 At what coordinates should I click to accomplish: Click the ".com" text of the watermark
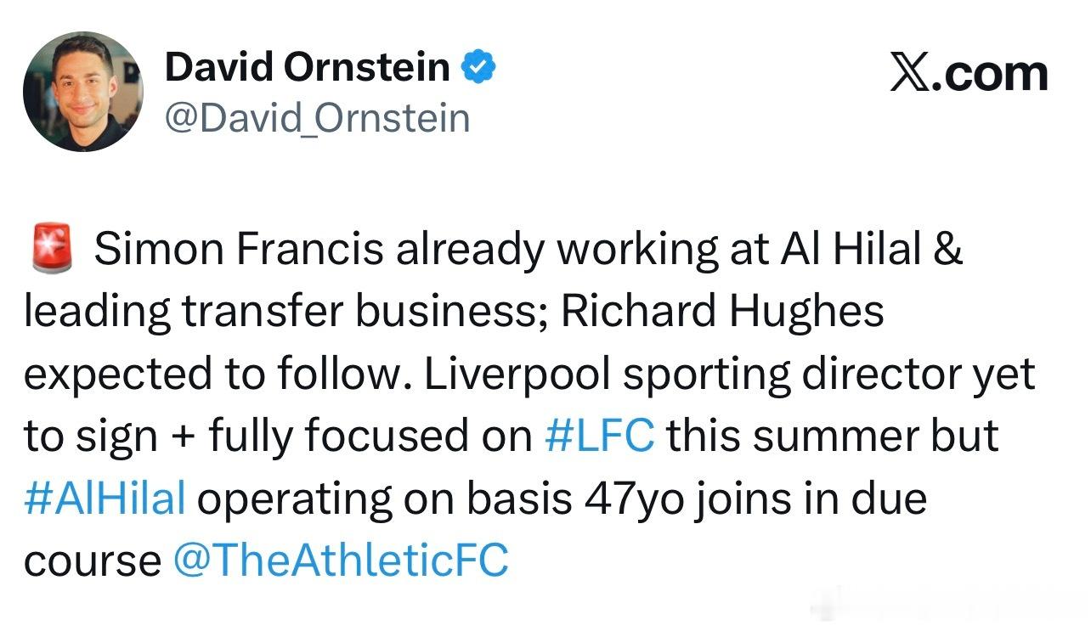pos(992,75)
